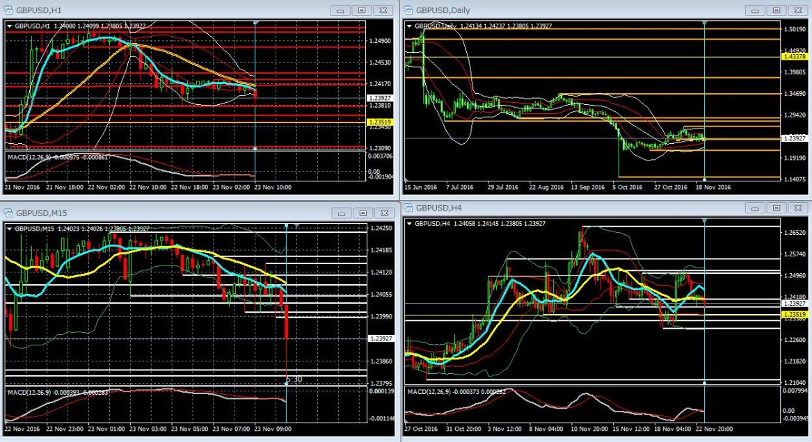
Task: Close the GBPUSD,H1 chart window
Action: coord(383,10)
